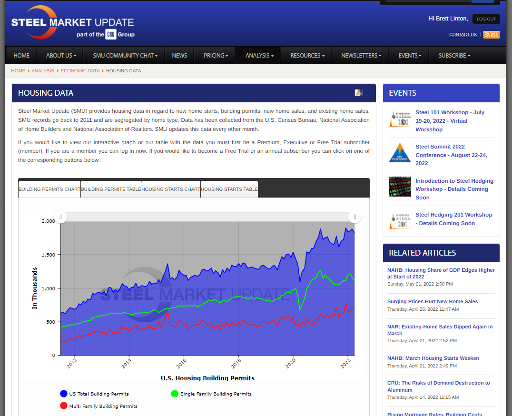Click the Steel Hedging workshop image
The height and width of the screenshot is (416, 512).
click(x=400, y=187)
